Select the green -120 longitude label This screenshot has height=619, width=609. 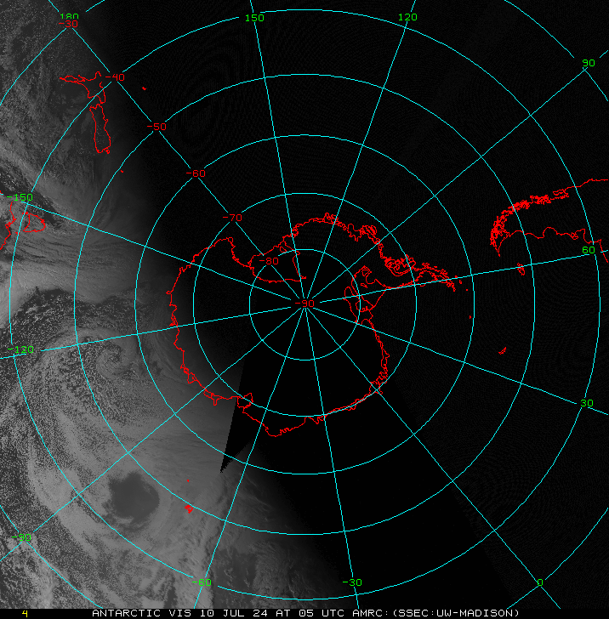20,349
